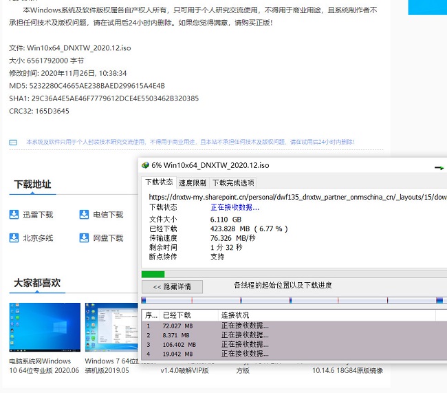This screenshot has height=393, width=447.
Task: Open the v1.4.0破解VIP版 link
Action: point(185,370)
